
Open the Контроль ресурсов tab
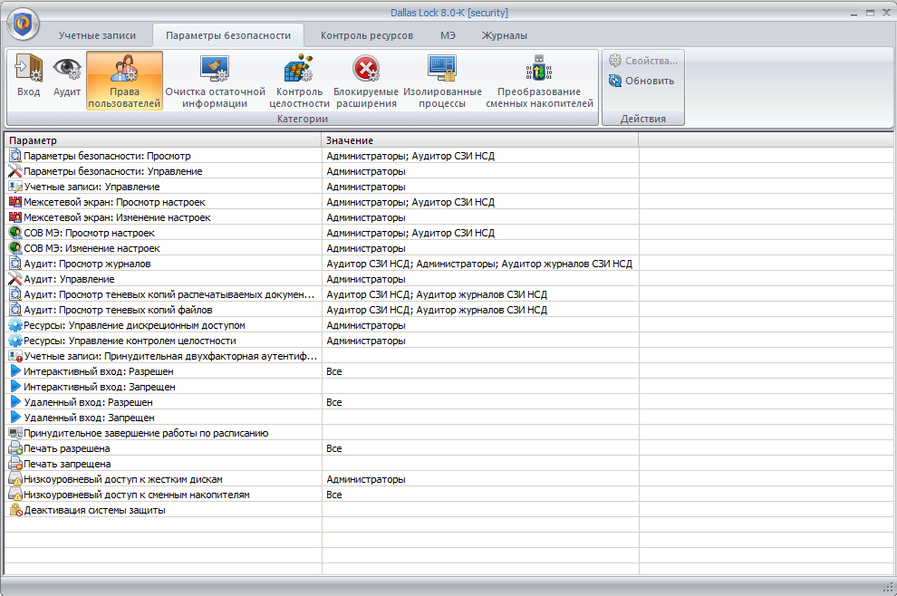pyautogui.click(x=367, y=35)
